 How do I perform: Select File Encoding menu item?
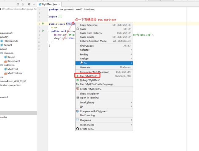click(x=104, y=115)
